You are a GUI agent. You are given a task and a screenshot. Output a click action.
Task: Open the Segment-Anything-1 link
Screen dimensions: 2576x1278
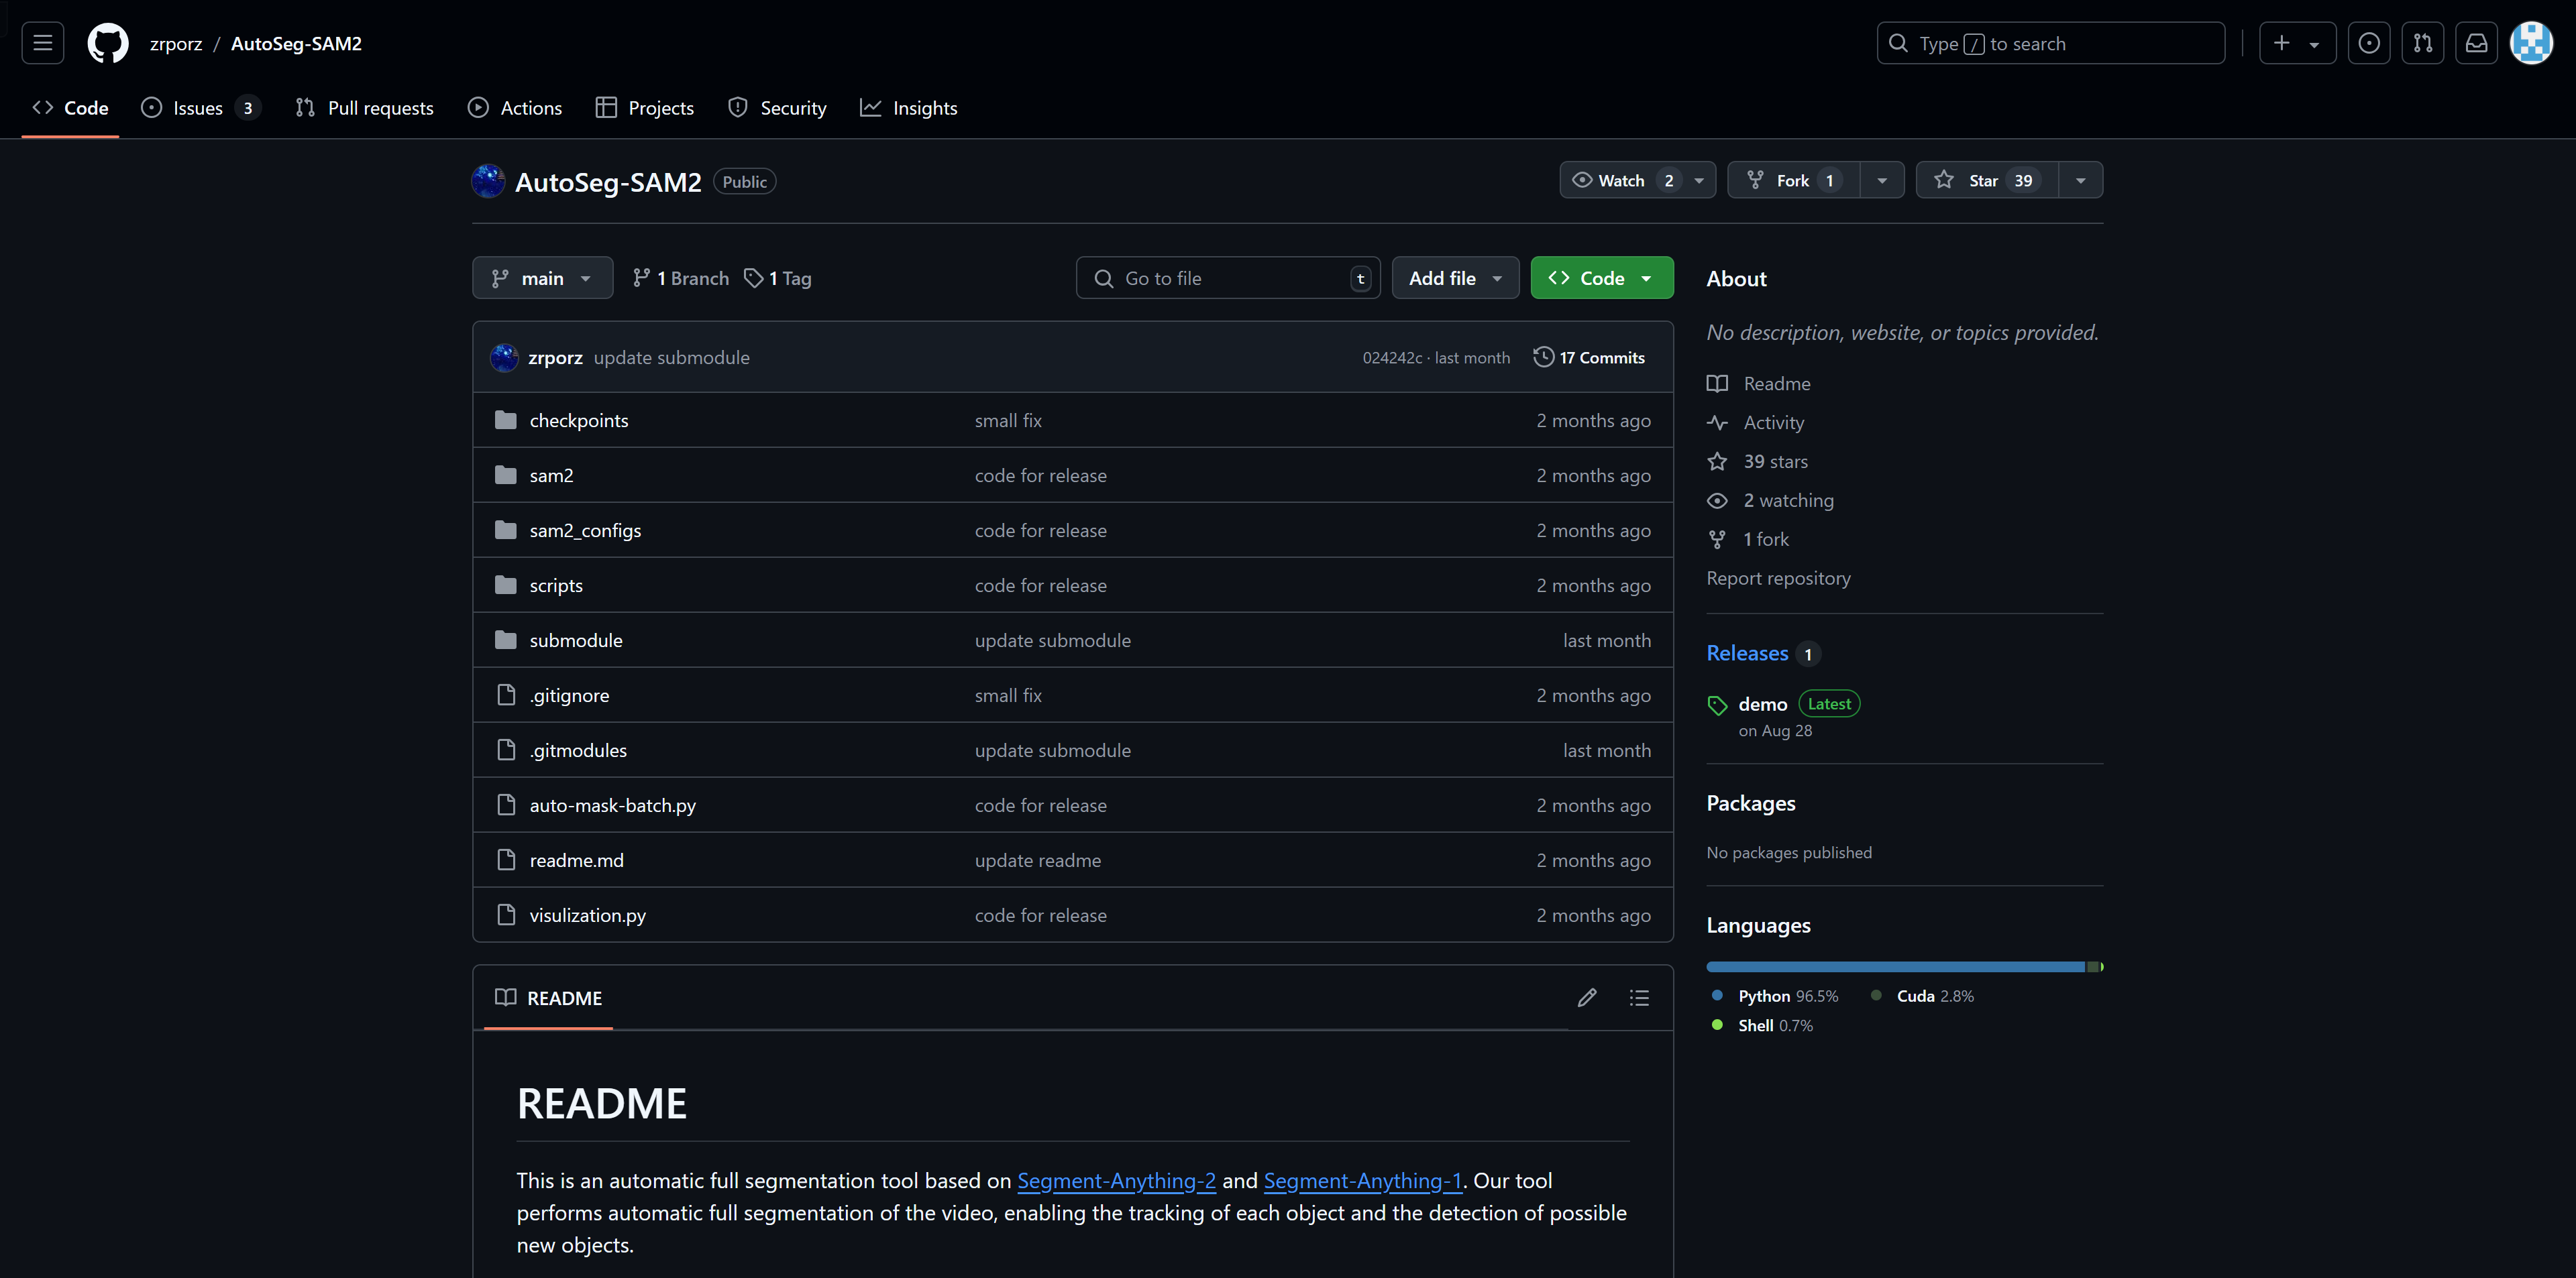point(1362,1180)
